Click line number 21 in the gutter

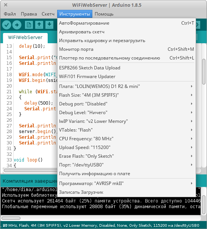click(x=9, y=92)
